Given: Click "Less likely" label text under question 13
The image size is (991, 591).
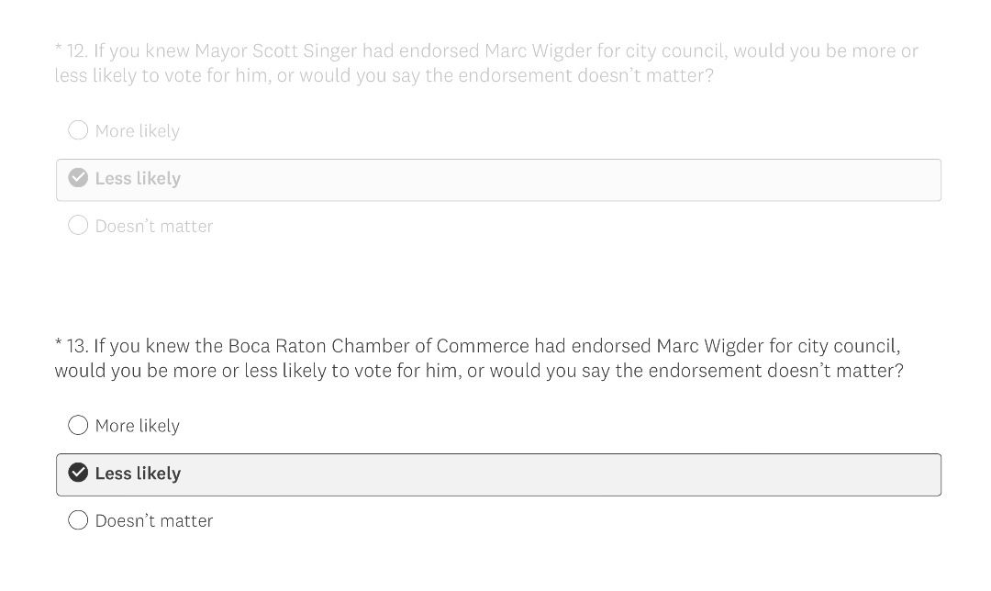Looking at the screenshot, I should tap(138, 474).
